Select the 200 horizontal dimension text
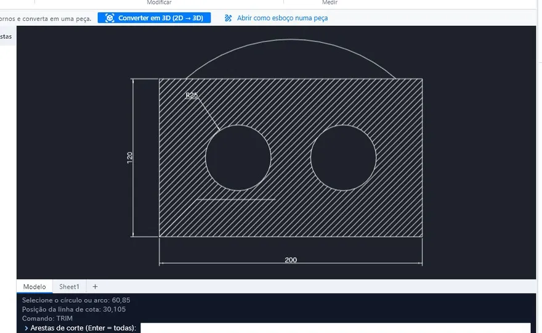 291,260
